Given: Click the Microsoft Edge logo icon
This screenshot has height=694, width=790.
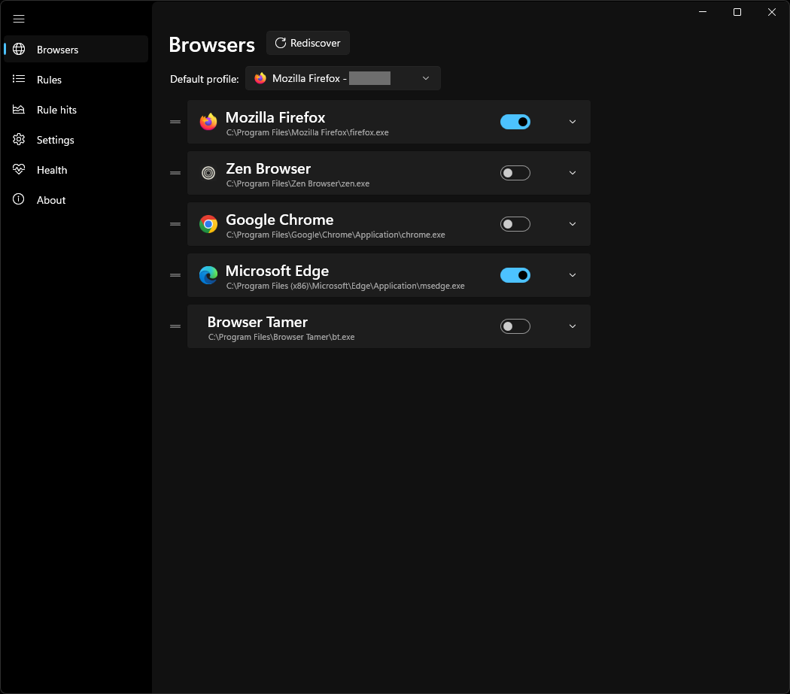Looking at the screenshot, I should (x=208, y=275).
